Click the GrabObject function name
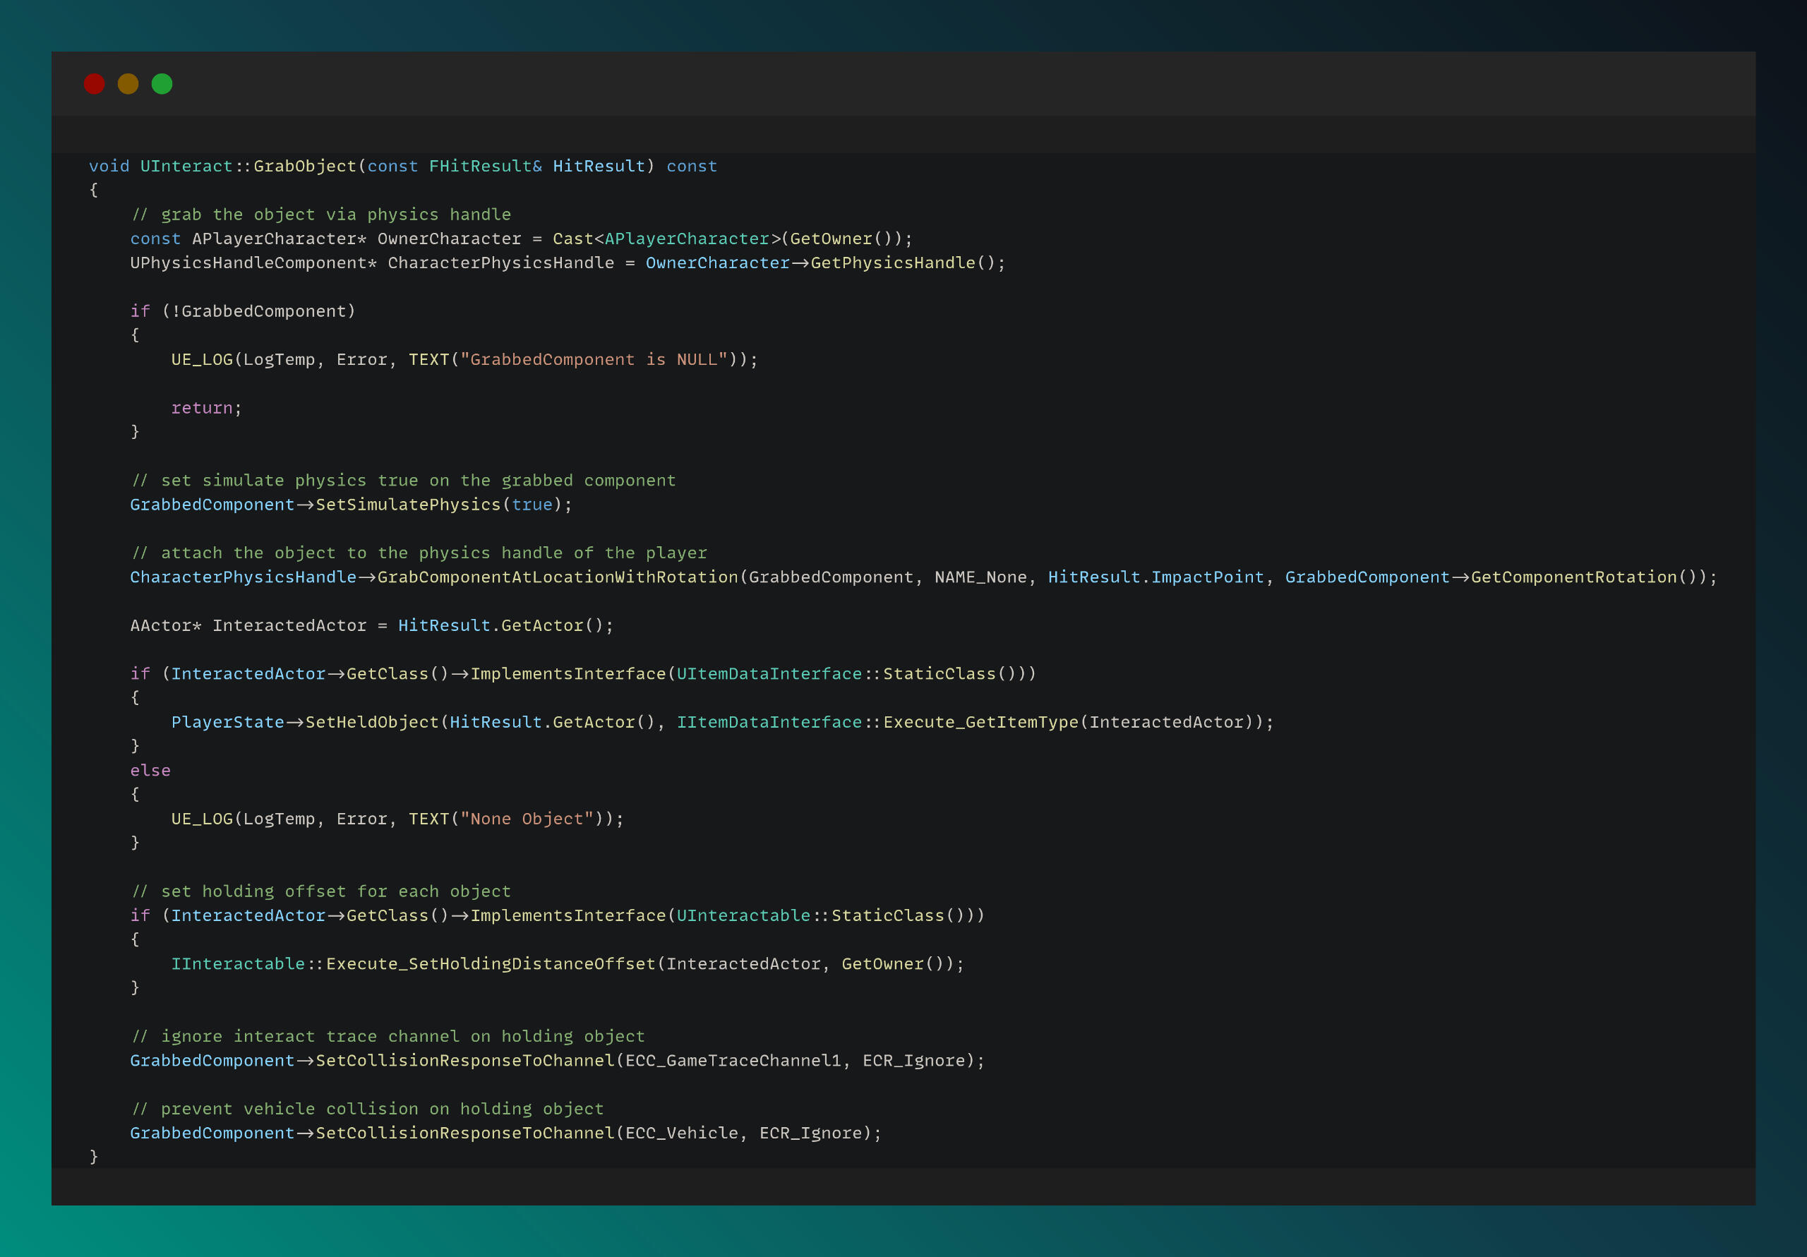 [x=304, y=166]
